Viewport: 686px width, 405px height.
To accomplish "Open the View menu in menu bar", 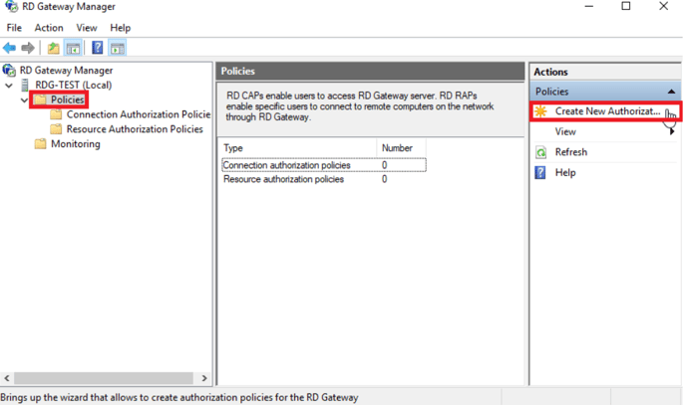I will 87,28.
